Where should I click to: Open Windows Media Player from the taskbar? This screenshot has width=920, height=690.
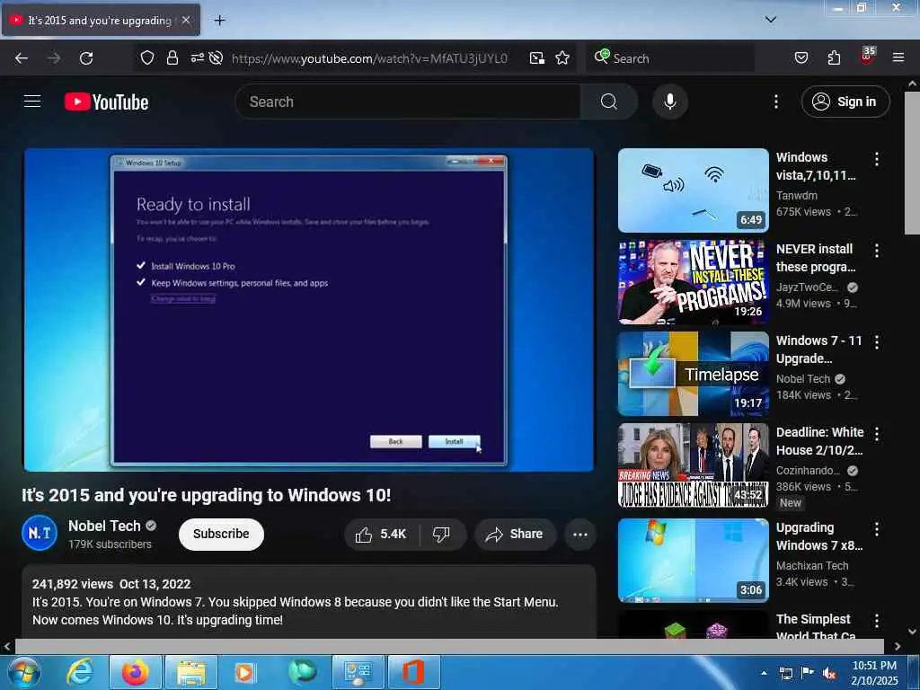click(x=245, y=672)
